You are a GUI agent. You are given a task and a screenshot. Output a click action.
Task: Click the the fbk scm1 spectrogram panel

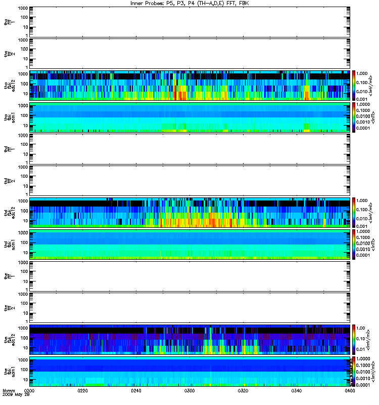pos(190,372)
